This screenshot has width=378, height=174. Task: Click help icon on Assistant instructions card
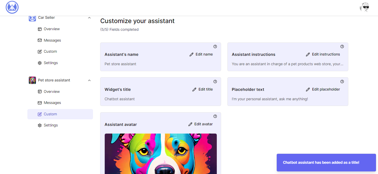tap(342, 47)
